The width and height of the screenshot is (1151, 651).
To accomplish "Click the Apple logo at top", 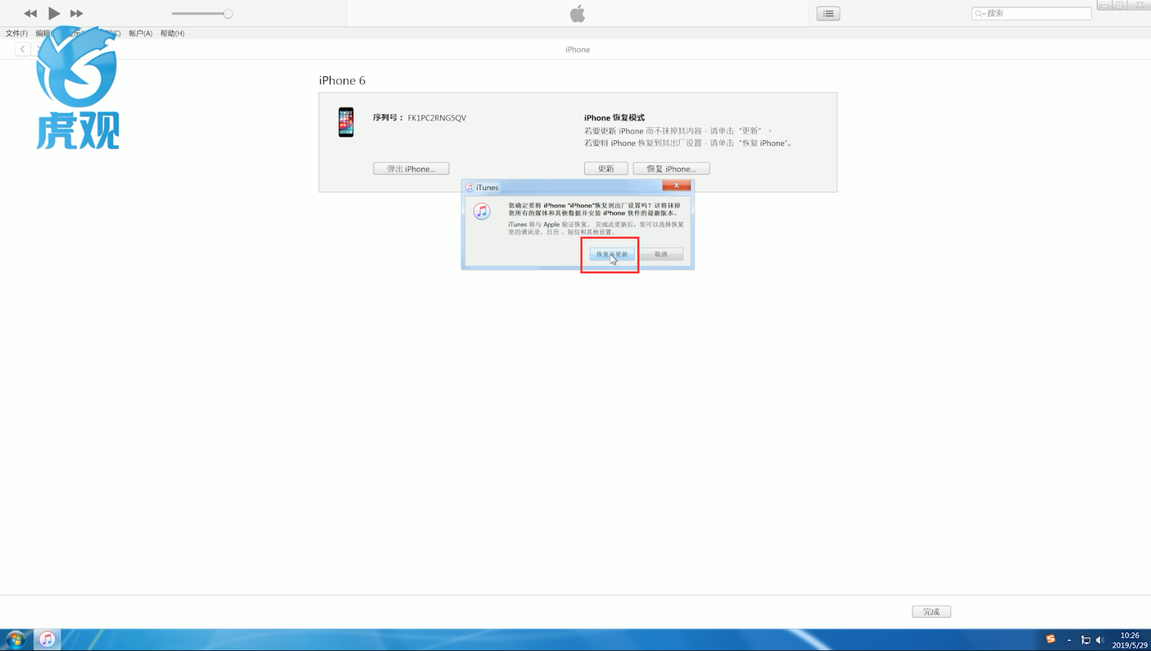I will point(578,13).
